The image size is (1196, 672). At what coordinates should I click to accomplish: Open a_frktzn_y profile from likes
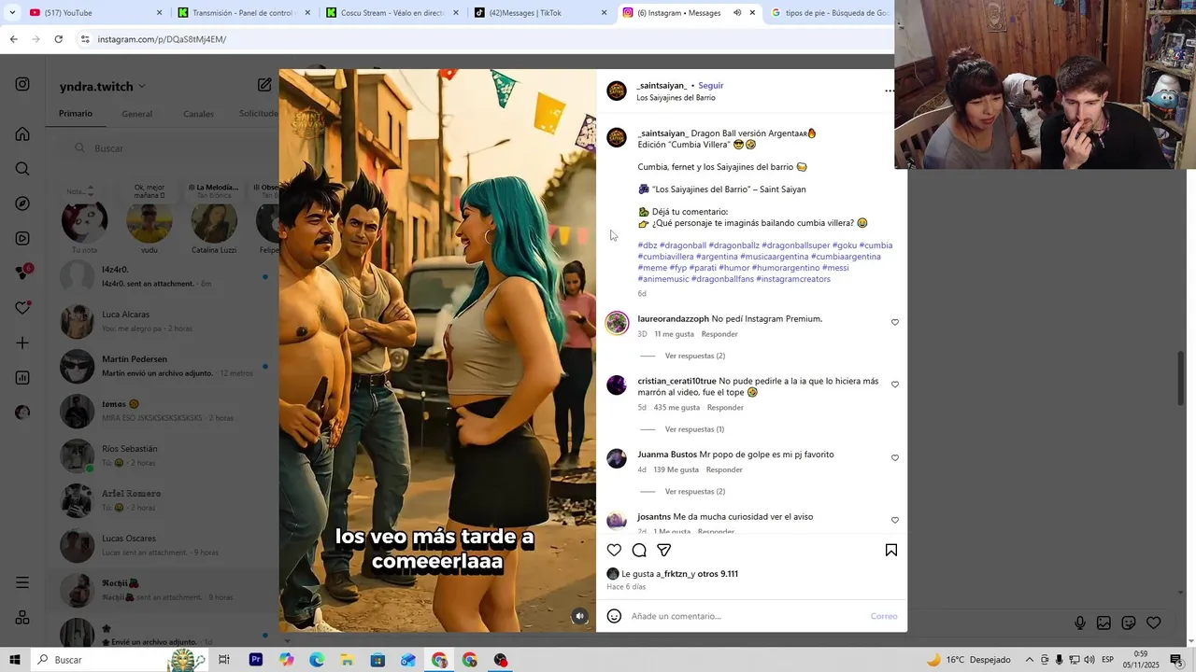coord(676,574)
